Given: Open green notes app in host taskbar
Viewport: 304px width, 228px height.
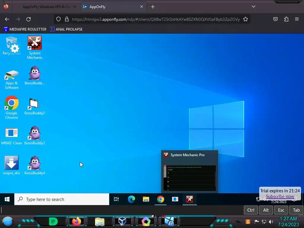Looking at the screenshot, I should point(53,221).
